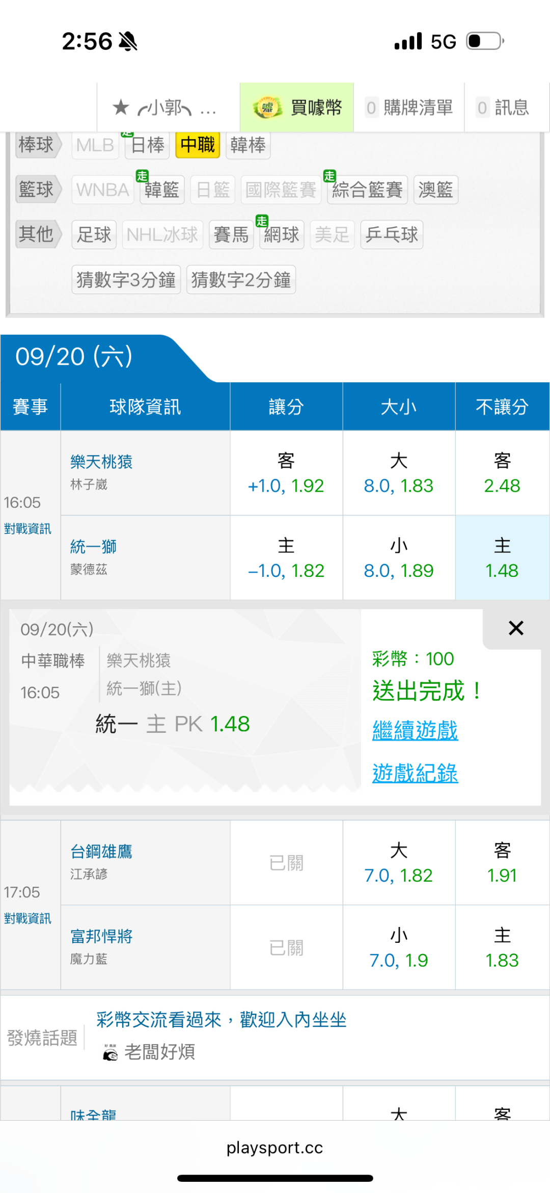The height and width of the screenshot is (1193, 550).
Task: View 對戰資訊 for the 16:05 game
Action: pos(28,529)
